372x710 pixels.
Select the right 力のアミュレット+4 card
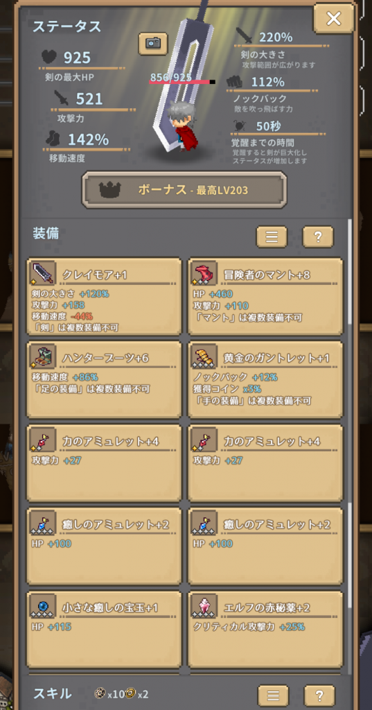[x=265, y=462]
